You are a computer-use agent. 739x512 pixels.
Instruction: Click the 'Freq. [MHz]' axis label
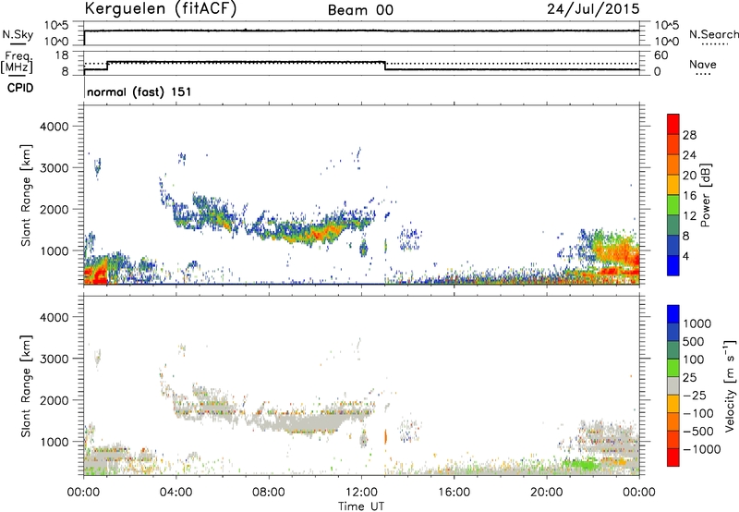[17, 62]
